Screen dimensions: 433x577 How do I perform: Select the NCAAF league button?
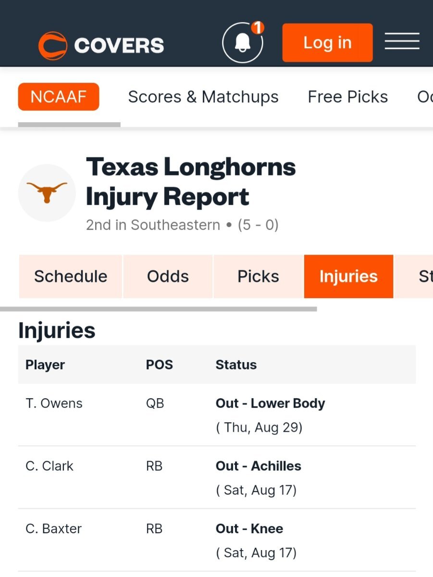point(59,97)
